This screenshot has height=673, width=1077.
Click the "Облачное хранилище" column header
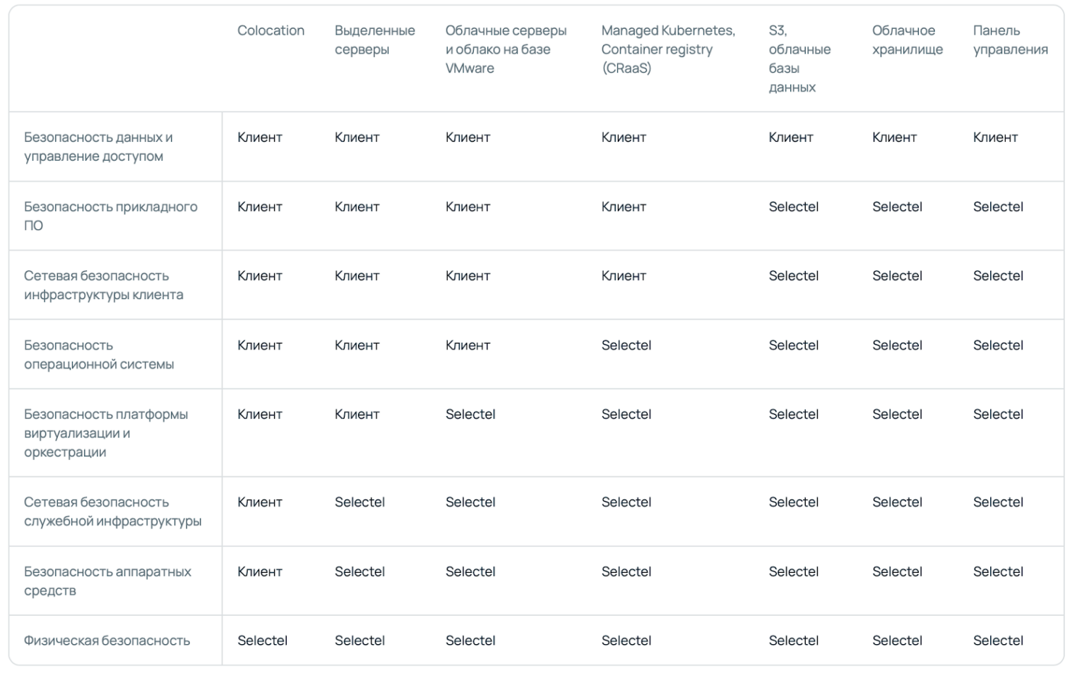point(907,40)
